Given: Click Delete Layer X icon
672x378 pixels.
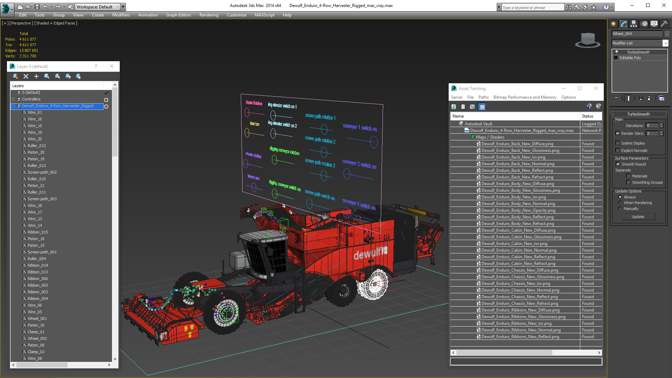Looking at the screenshot, I should [26, 76].
